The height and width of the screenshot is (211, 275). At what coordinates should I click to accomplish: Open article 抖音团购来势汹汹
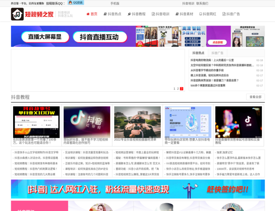(214, 81)
